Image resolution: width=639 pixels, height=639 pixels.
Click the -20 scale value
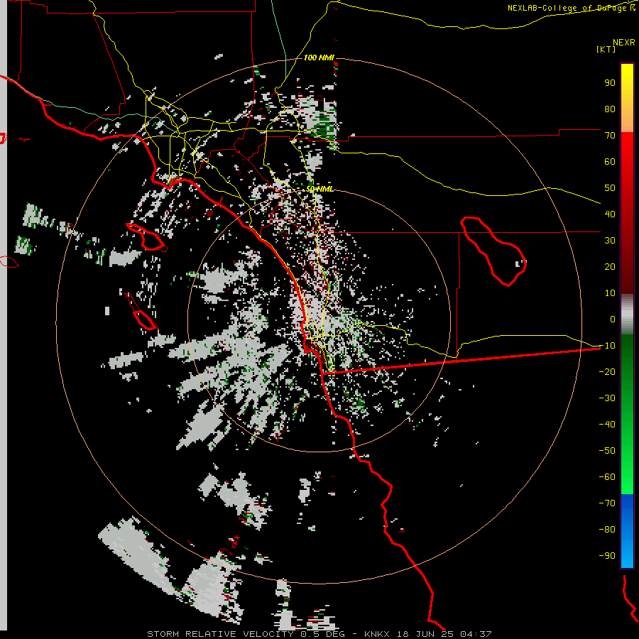pos(607,372)
